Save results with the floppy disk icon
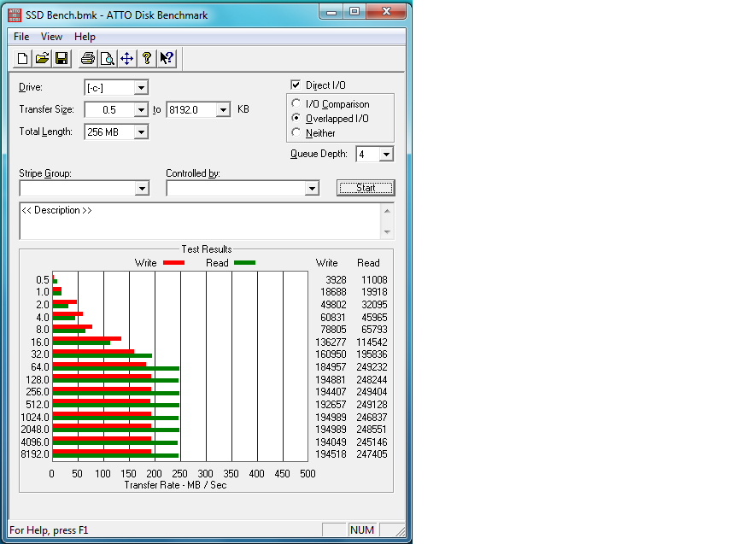 pos(61,58)
